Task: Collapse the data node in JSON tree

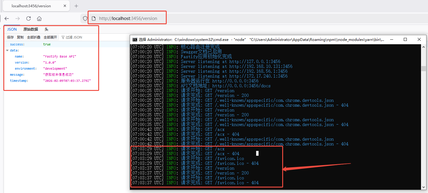Action: (7, 50)
